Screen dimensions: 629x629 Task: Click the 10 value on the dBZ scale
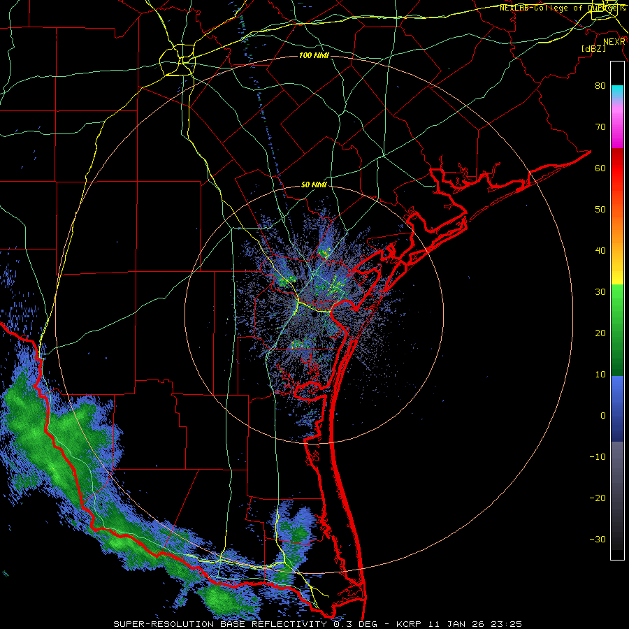[600, 375]
